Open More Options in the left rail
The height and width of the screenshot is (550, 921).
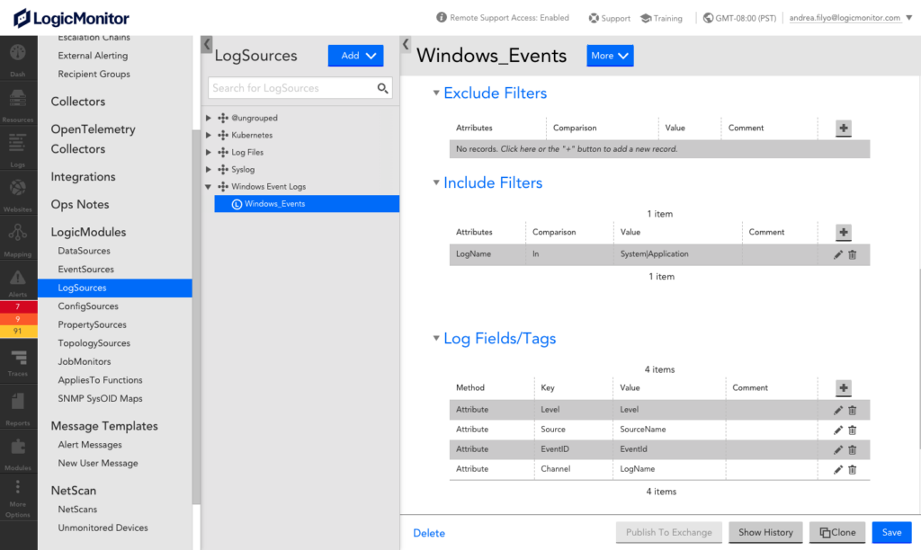tap(18, 499)
